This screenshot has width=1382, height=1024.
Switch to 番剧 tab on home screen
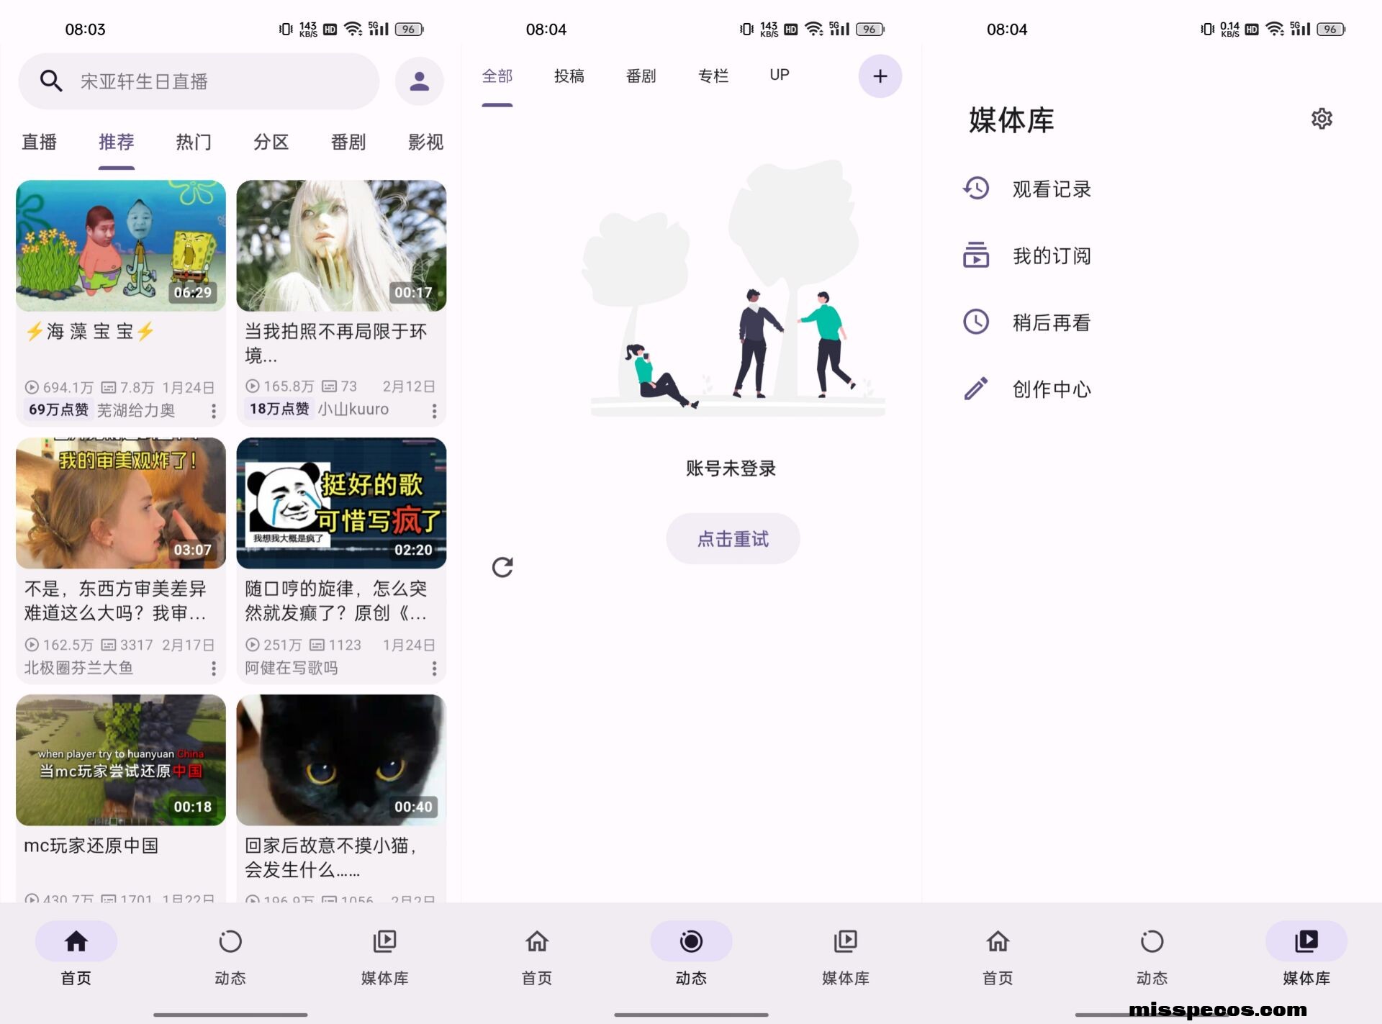coord(348,142)
